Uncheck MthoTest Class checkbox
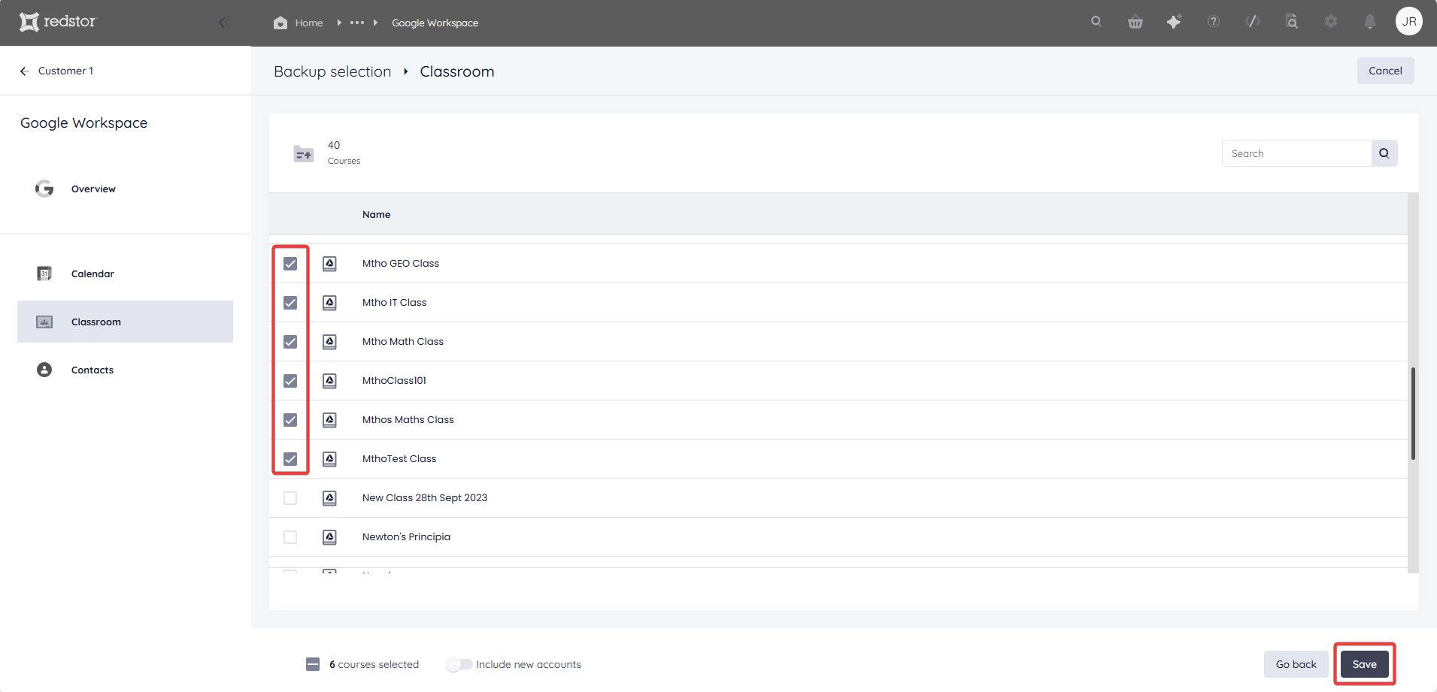Viewport: 1437px width, 692px height. 290,459
